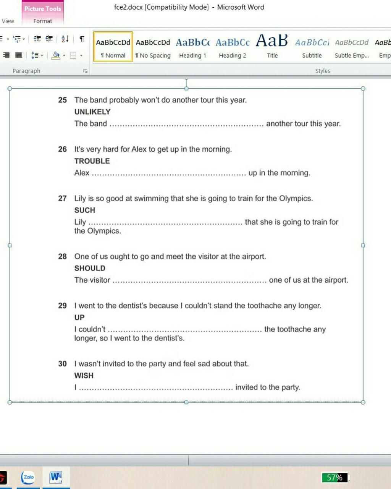391x489 pixels.
Task: Click the picture's bottom-right corner handle
Action: (363, 402)
